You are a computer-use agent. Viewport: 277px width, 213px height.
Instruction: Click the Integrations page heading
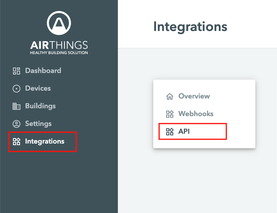pos(190,27)
